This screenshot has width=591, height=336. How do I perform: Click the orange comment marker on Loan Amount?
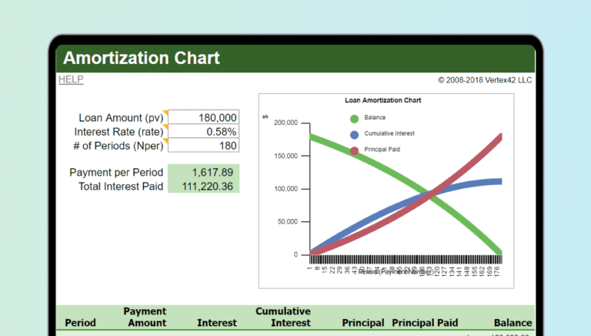coord(165,113)
